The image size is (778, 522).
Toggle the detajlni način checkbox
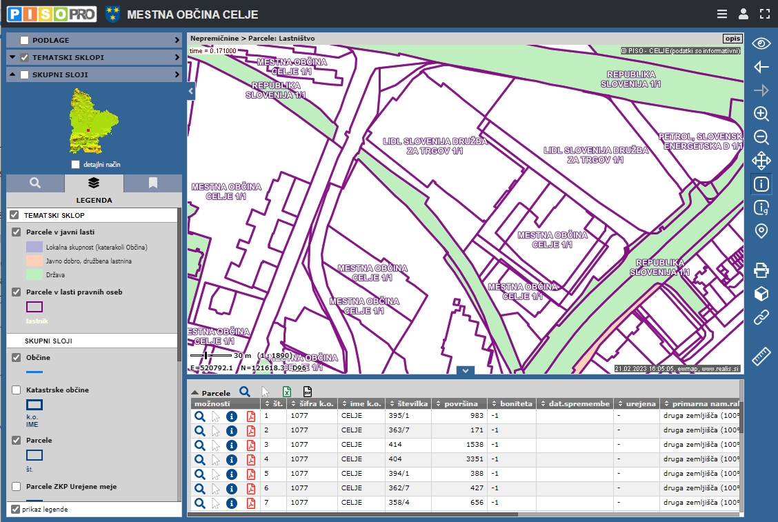click(x=76, y=165)
